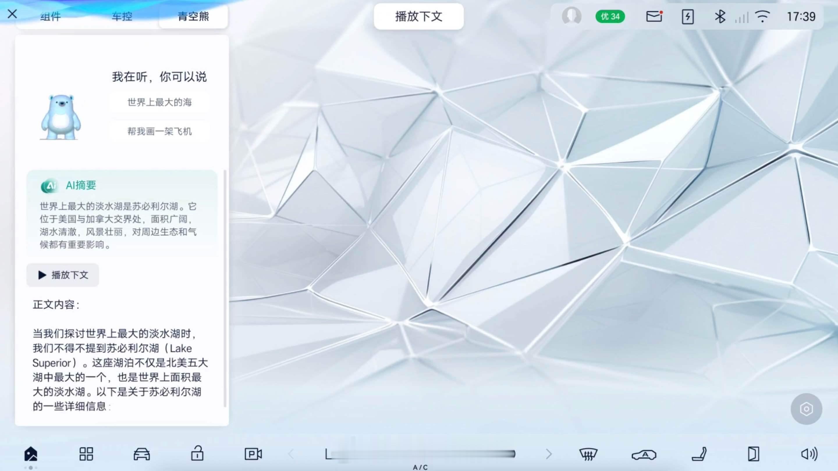Toggle the auto climate car icon
This screenshot has height=471, width=838.
coord(644,454)
